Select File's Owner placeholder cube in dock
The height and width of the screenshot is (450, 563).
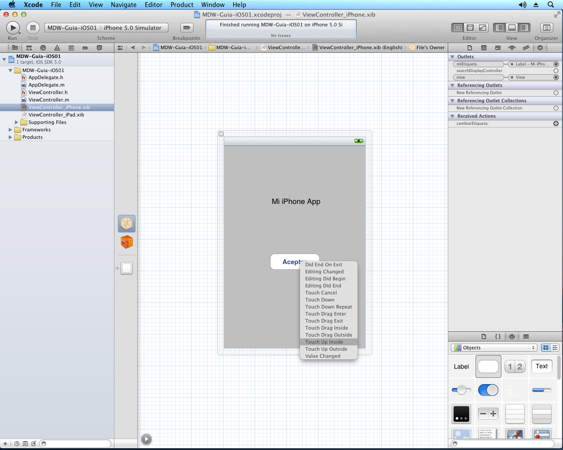pos(127,224)
